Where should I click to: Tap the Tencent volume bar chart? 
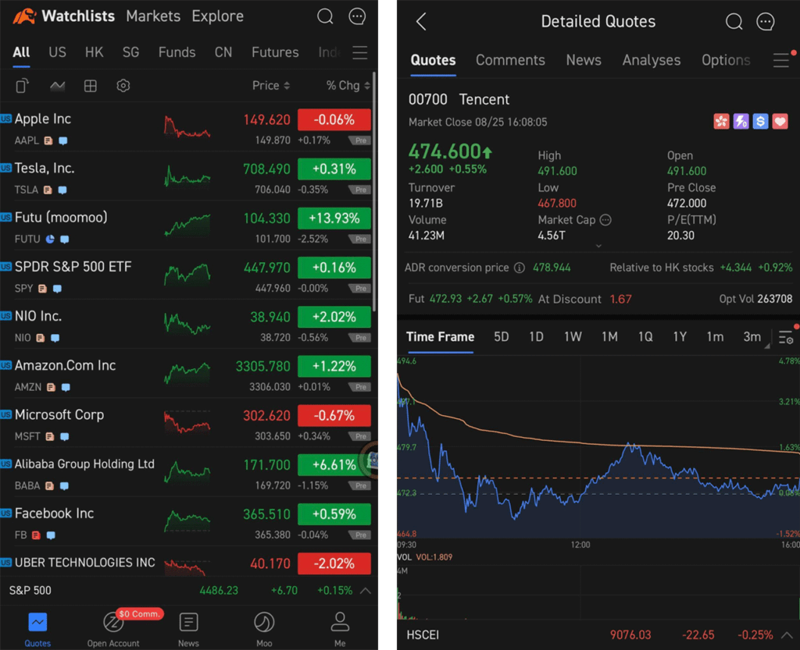pyautogui.click(x=598, y=591)
